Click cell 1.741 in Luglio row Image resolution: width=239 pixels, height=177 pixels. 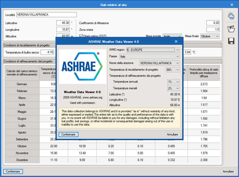[204, 125]
